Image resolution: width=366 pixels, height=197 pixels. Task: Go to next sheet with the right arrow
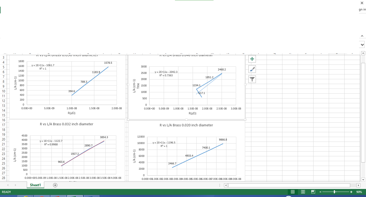coord(15,185)
